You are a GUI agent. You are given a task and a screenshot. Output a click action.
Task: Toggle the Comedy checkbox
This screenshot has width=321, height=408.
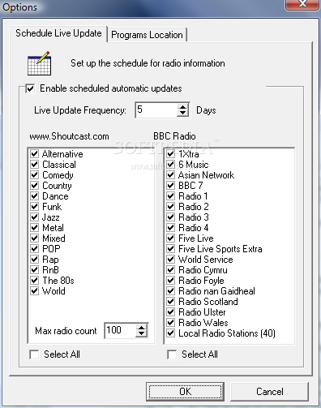coord(34,175)
